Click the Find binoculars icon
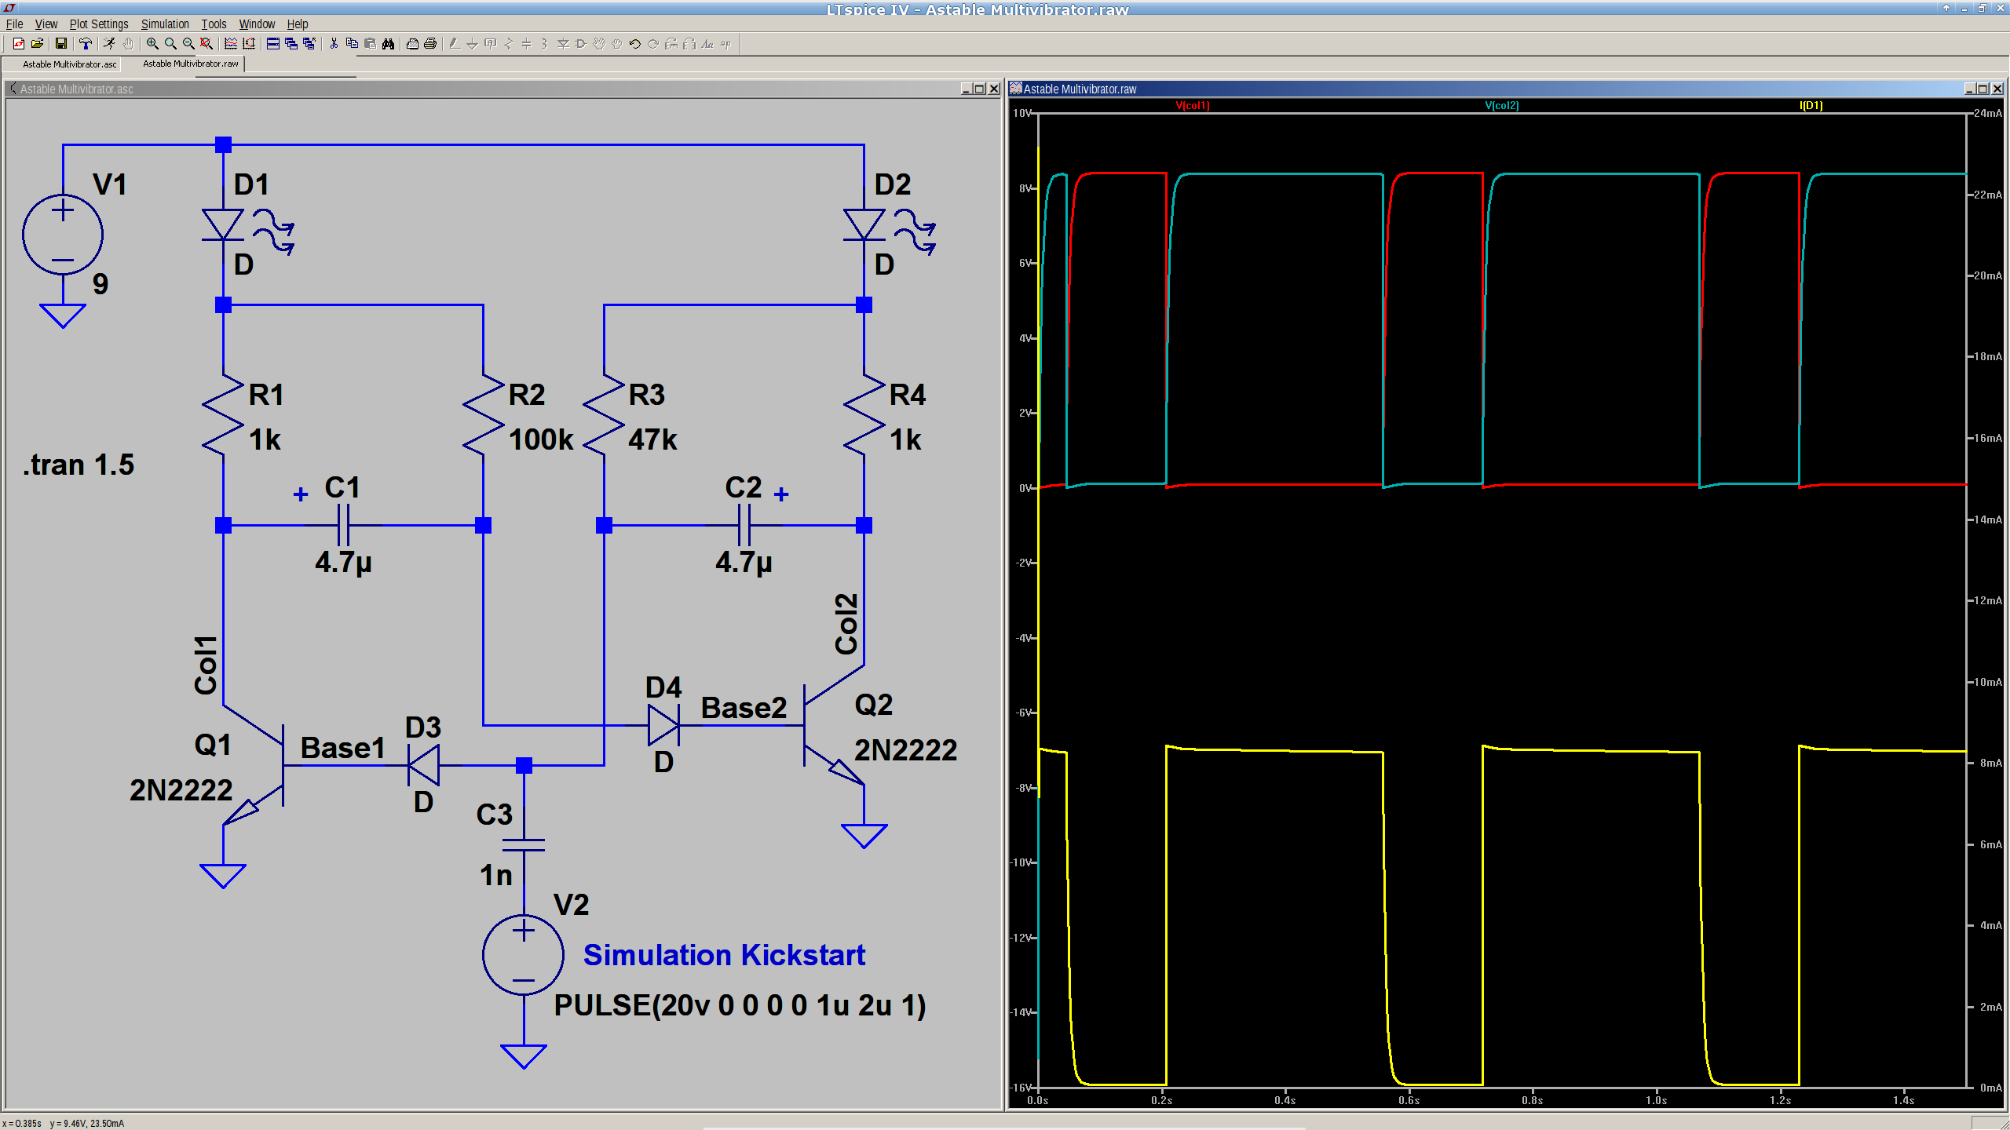Image resolution: width=2010 pixels, height=1130 pixels. 388,44
